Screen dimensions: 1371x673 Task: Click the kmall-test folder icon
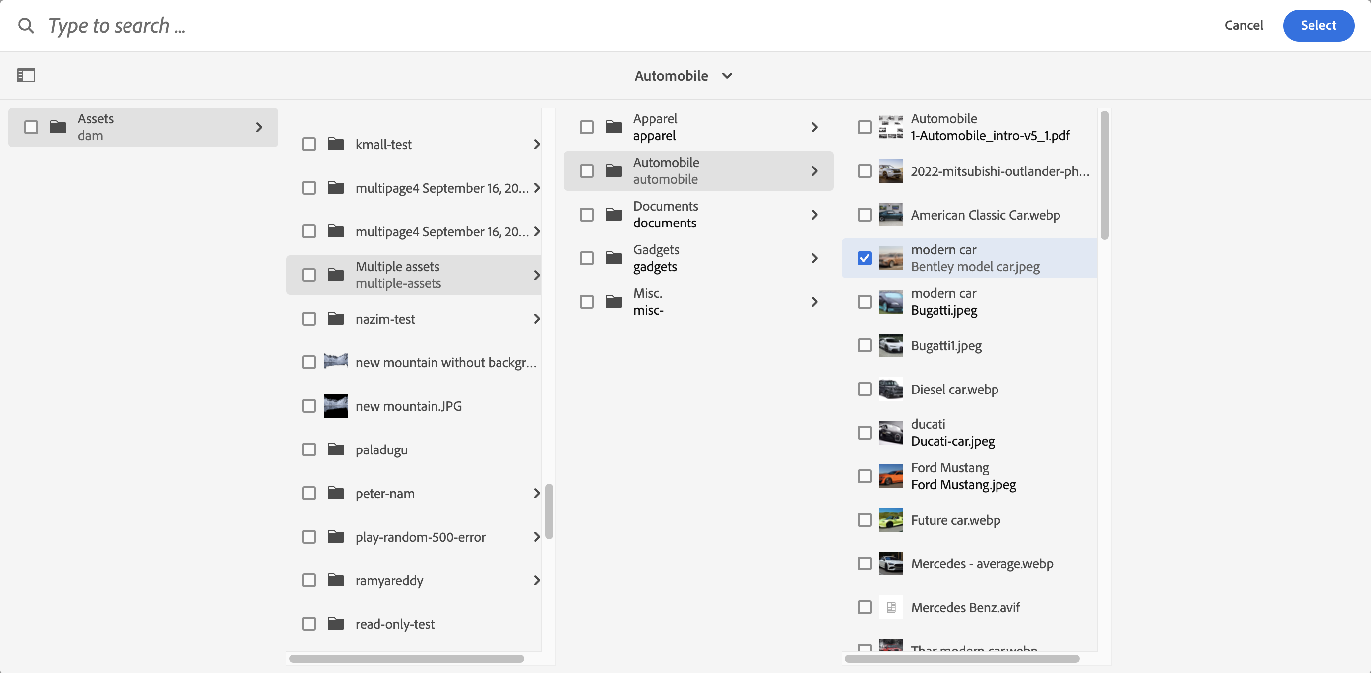point(335,144)
